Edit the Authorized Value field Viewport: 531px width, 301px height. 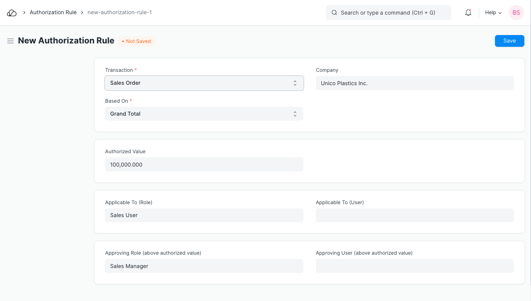click(204, 164)
